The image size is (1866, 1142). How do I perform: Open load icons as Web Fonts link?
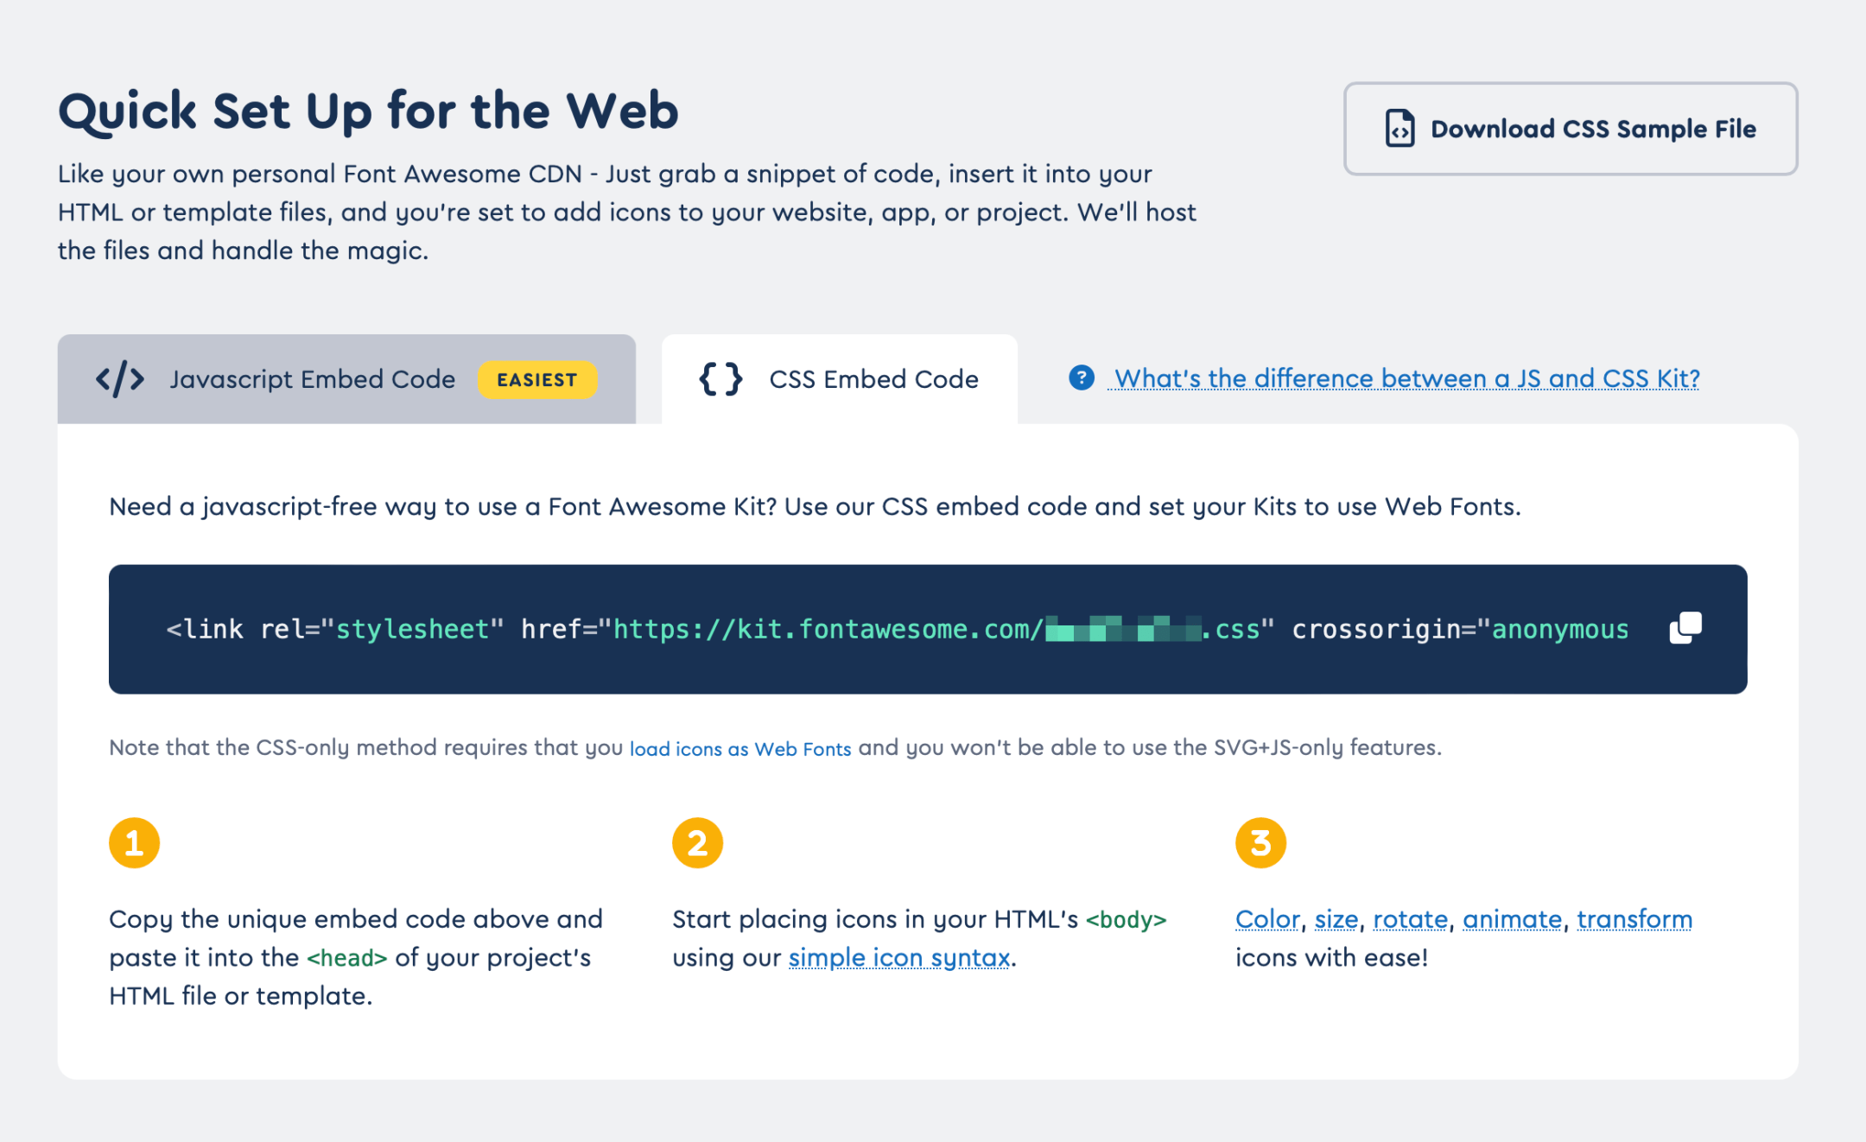(740, 748)
